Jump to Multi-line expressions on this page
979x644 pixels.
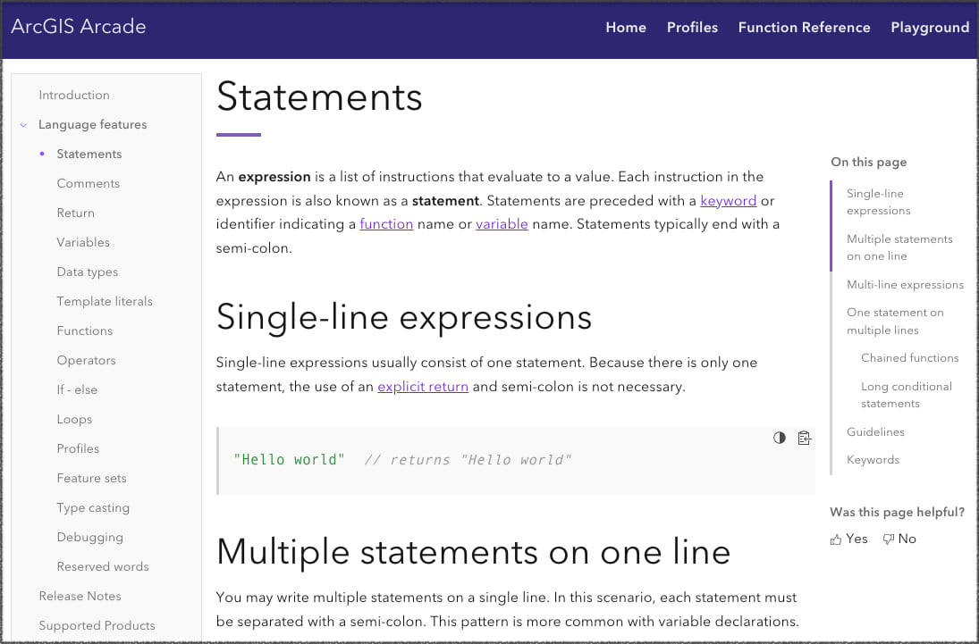click(905, 285)
